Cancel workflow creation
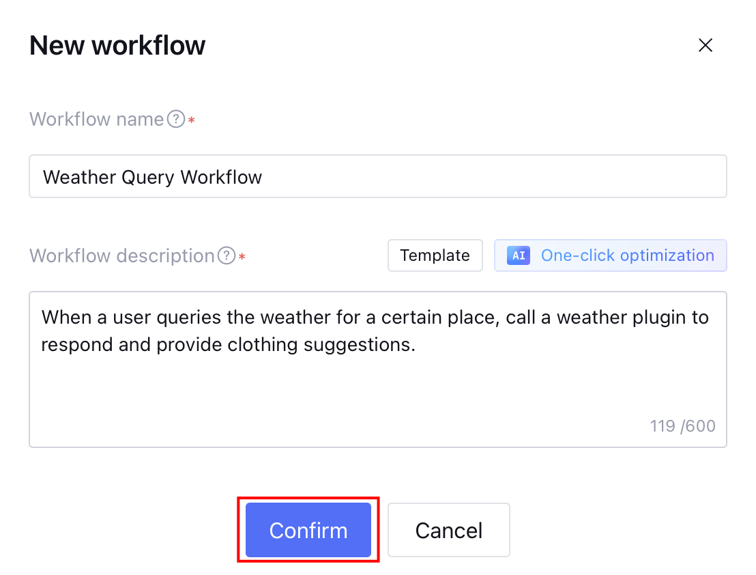This screenshot has width=756, height=575. (x=448, y=530)
